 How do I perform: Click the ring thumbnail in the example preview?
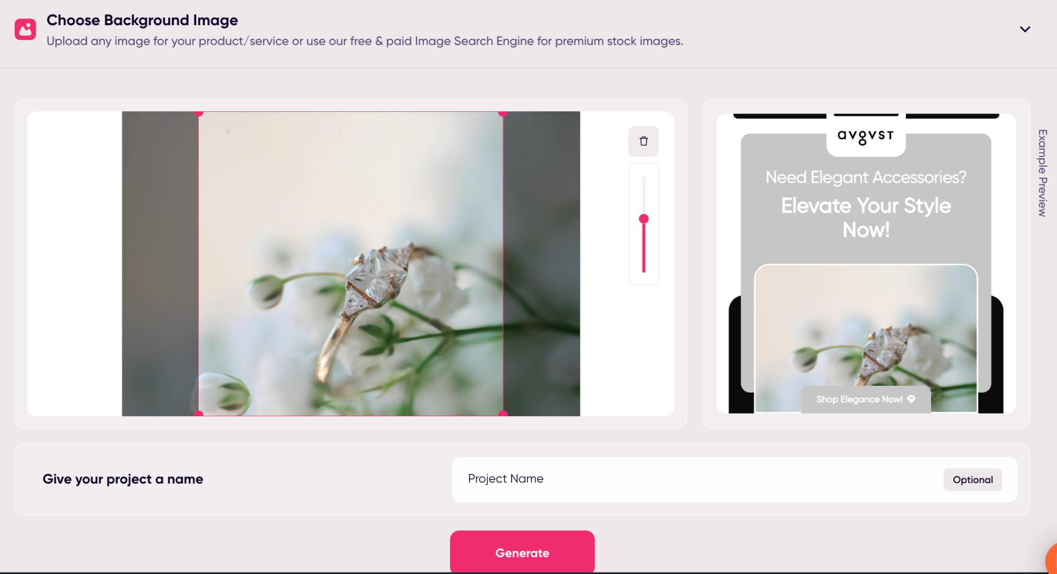pos(866,339)
